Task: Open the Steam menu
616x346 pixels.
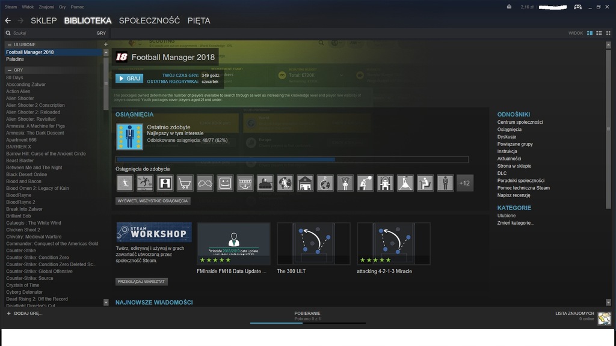Action: click(11, 7)
